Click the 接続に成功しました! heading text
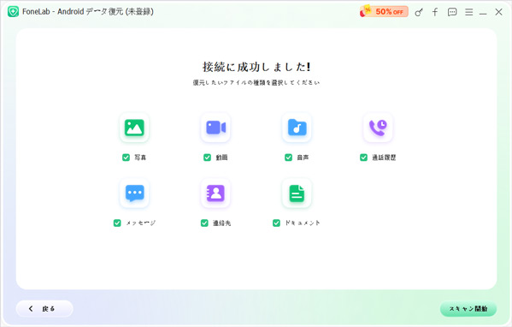 click(x=256, y=67)
